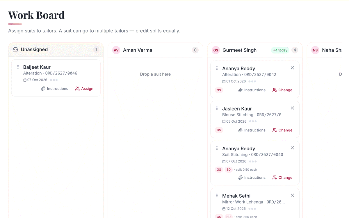Click progress dots on ORD/2627/0042 card
Viewport: 349px width, 218px height.
pos(252,81)
